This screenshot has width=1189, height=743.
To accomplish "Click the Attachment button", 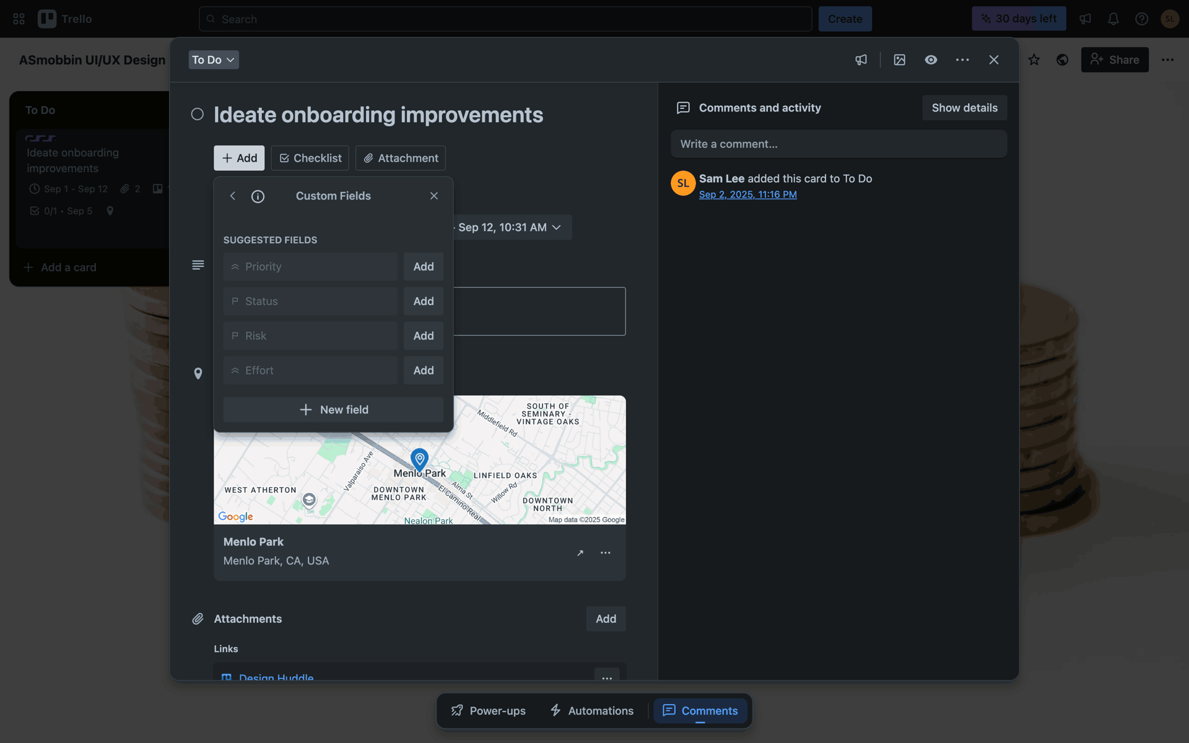I will click(401, 158).
